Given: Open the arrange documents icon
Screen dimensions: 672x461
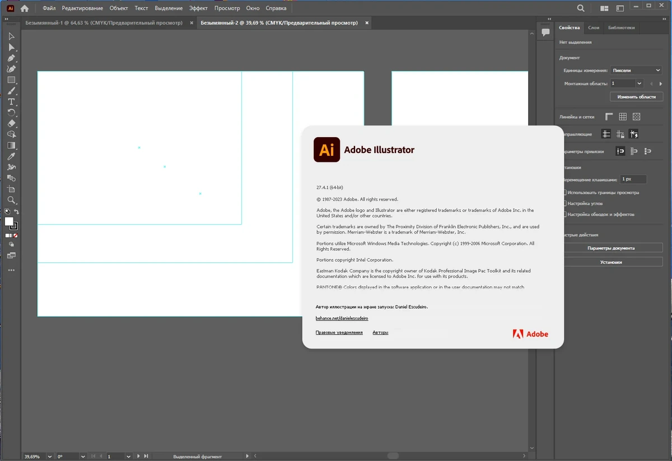Looking at the screenshot, I should click(x=604, y=8).
